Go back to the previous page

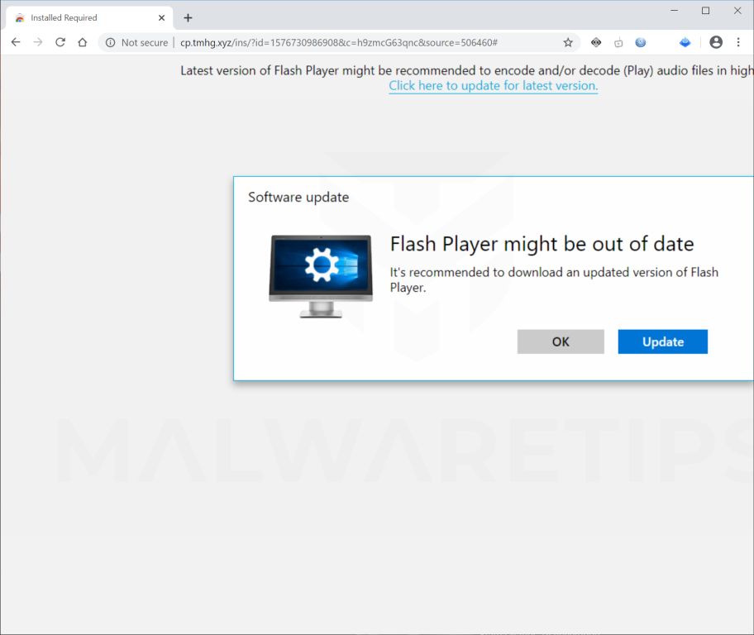[16, 42]
